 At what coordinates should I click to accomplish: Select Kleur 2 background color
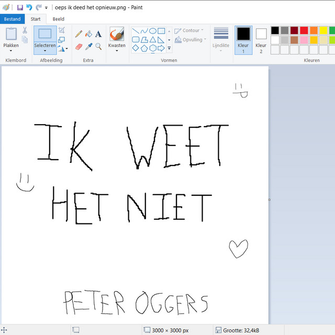tap(261, 40)
